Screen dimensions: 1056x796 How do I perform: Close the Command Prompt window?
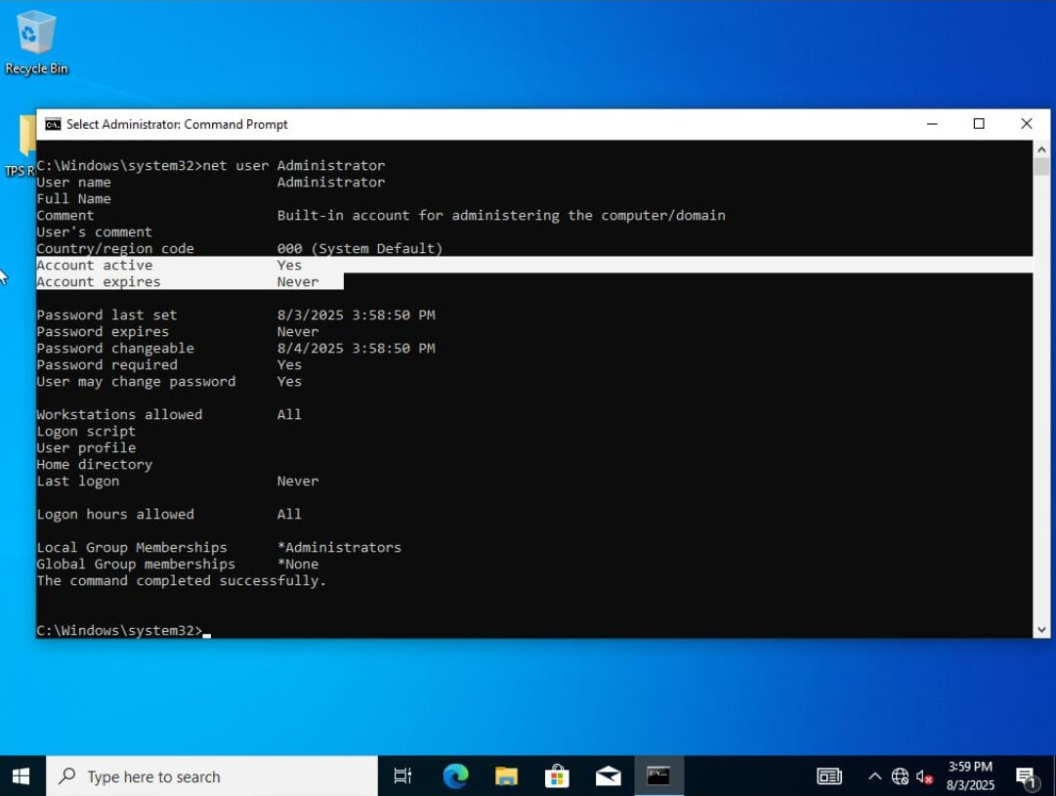click(1027, 124)
